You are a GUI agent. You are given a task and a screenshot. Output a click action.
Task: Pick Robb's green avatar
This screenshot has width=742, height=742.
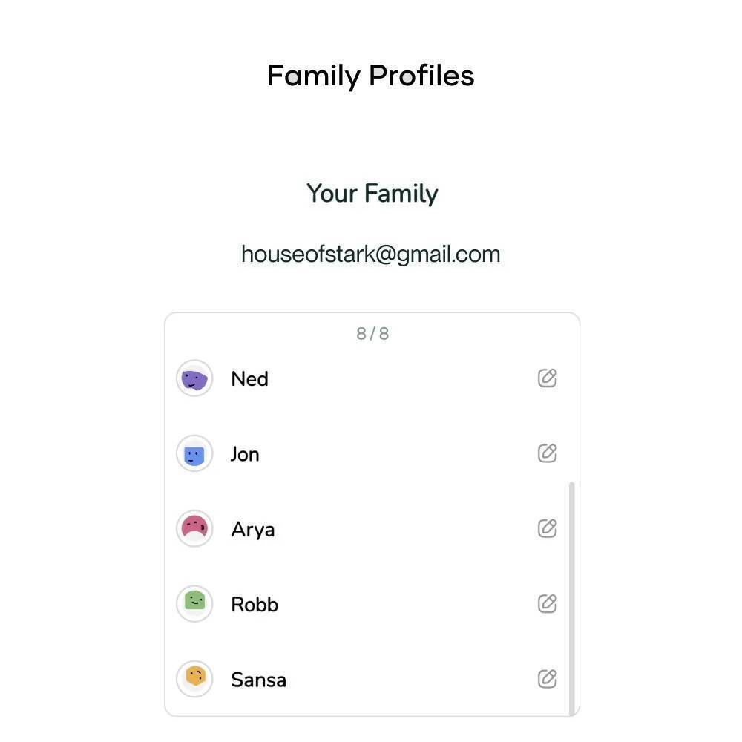(194, 604)
